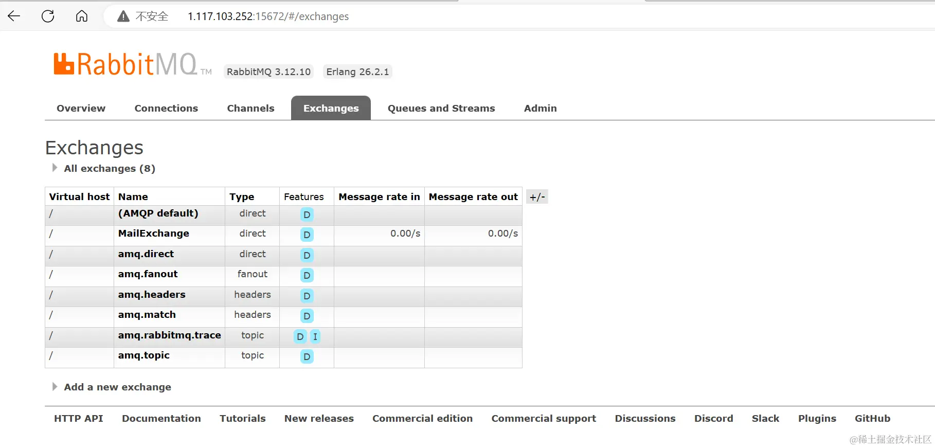
Task: Open the Tutorials footer link
Action: pos(242,418)
